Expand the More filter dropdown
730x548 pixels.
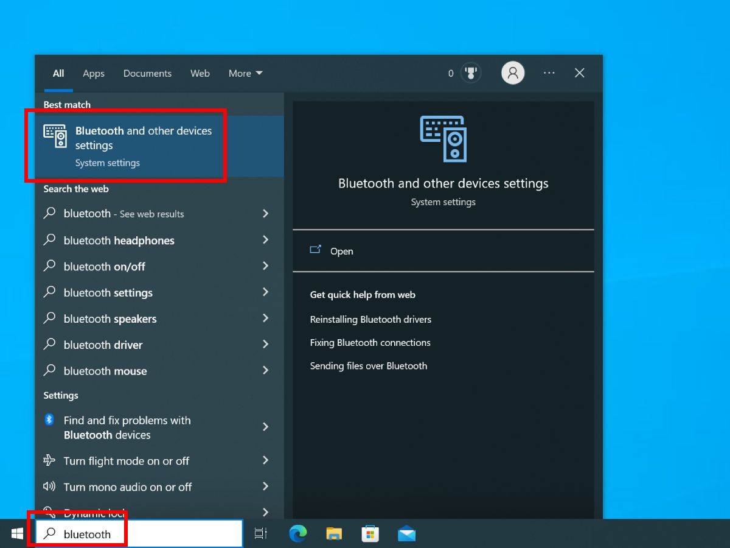[245, 73]
